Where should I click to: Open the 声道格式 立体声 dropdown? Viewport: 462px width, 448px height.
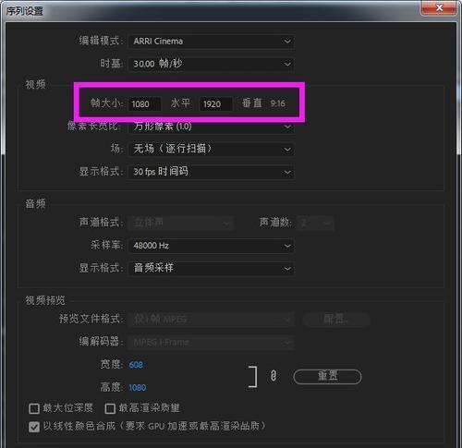181,223
